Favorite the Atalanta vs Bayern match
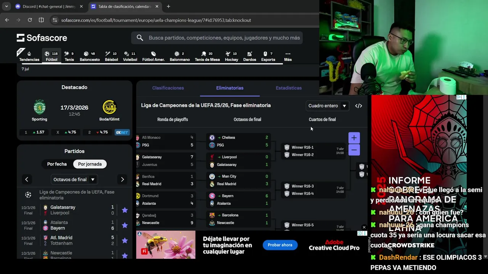Image resolution: width=488 pixels, height=274 pixels. [x=125, y=225]
